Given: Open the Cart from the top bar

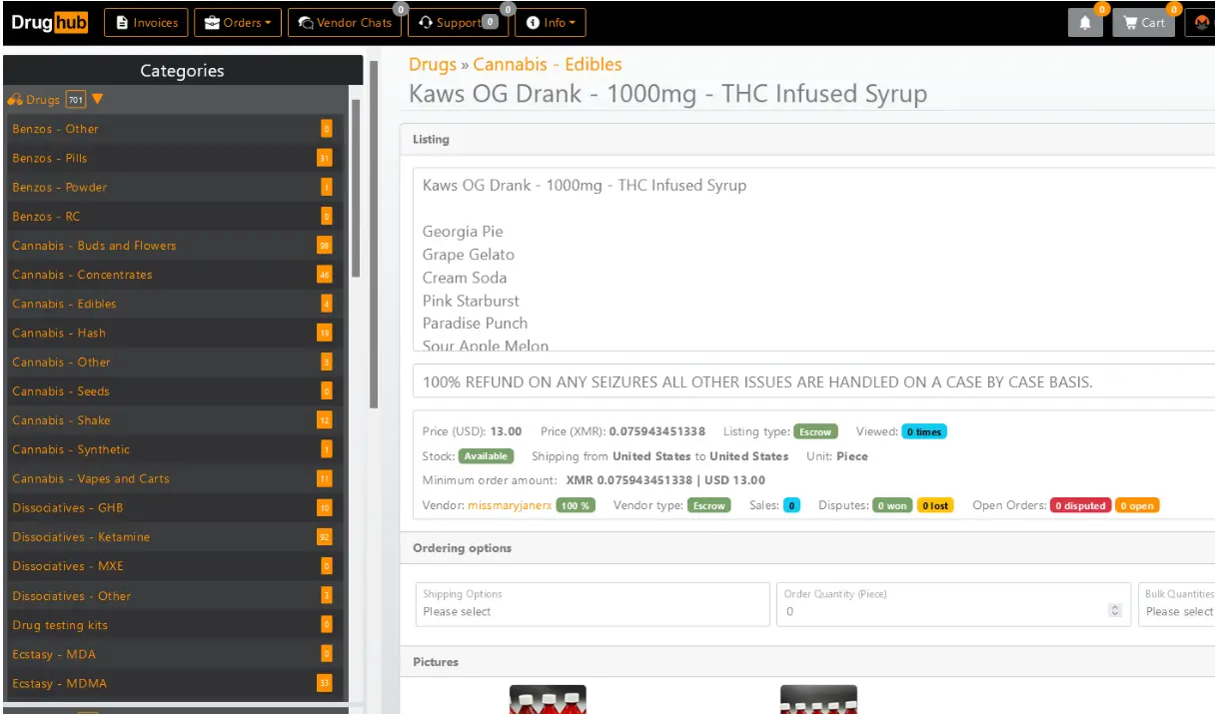Looking at the screenshot, I should 1144,23.
